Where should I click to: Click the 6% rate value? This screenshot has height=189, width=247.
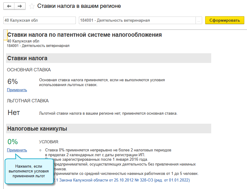click(x=12, y=82)
